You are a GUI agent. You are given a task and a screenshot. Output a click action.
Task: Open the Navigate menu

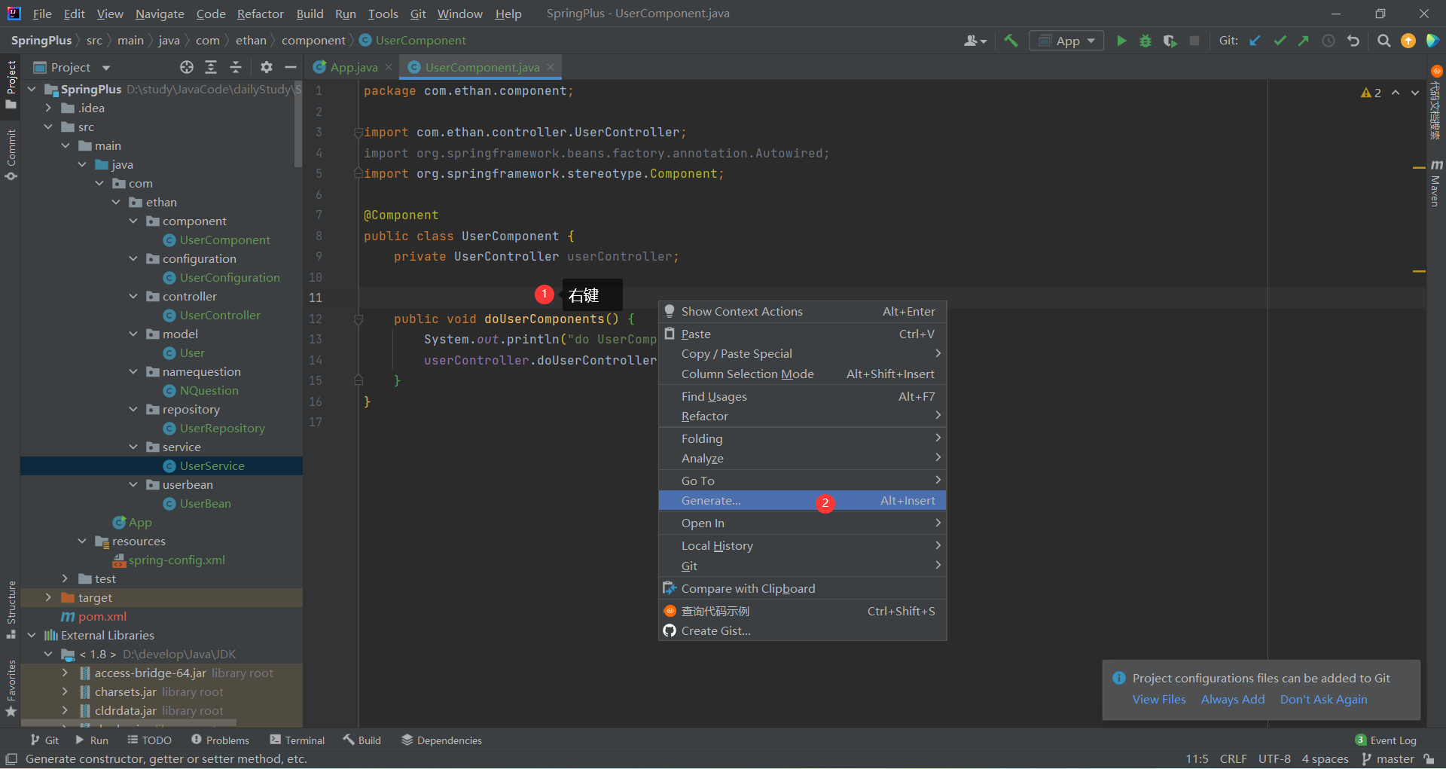160,14
